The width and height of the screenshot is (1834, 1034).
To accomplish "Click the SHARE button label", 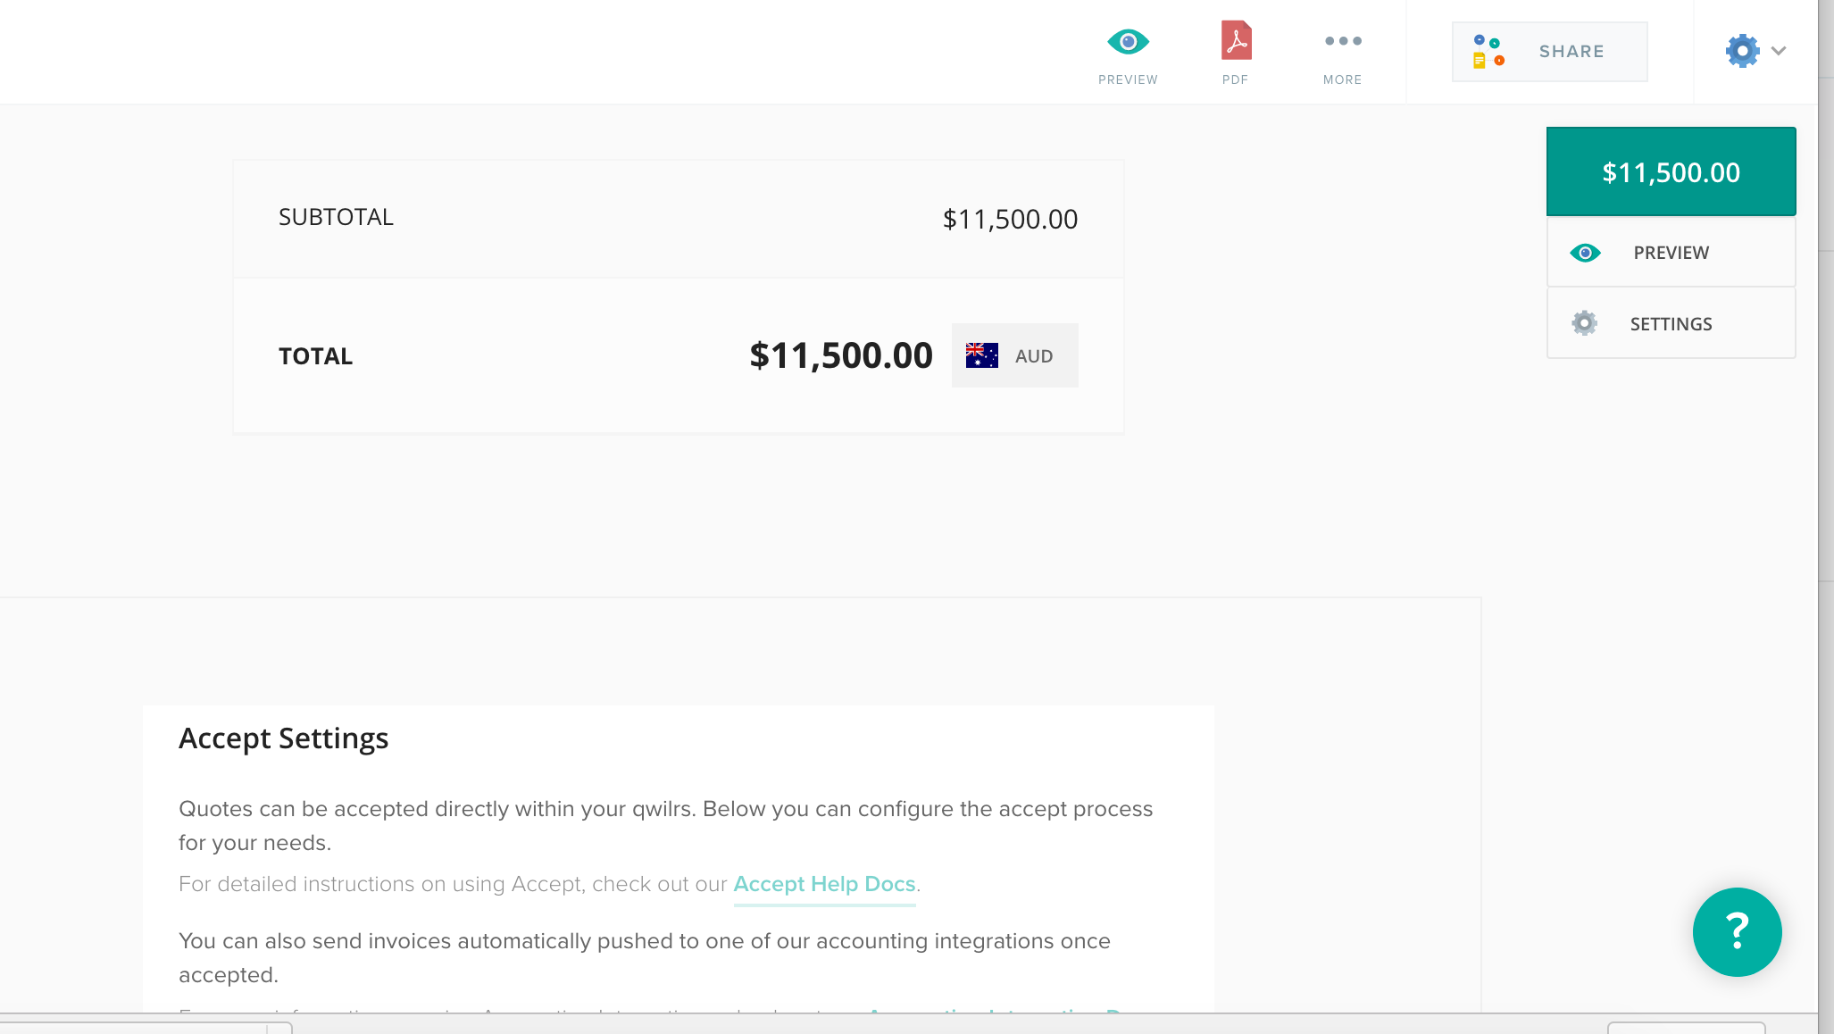I will 1571,52.
